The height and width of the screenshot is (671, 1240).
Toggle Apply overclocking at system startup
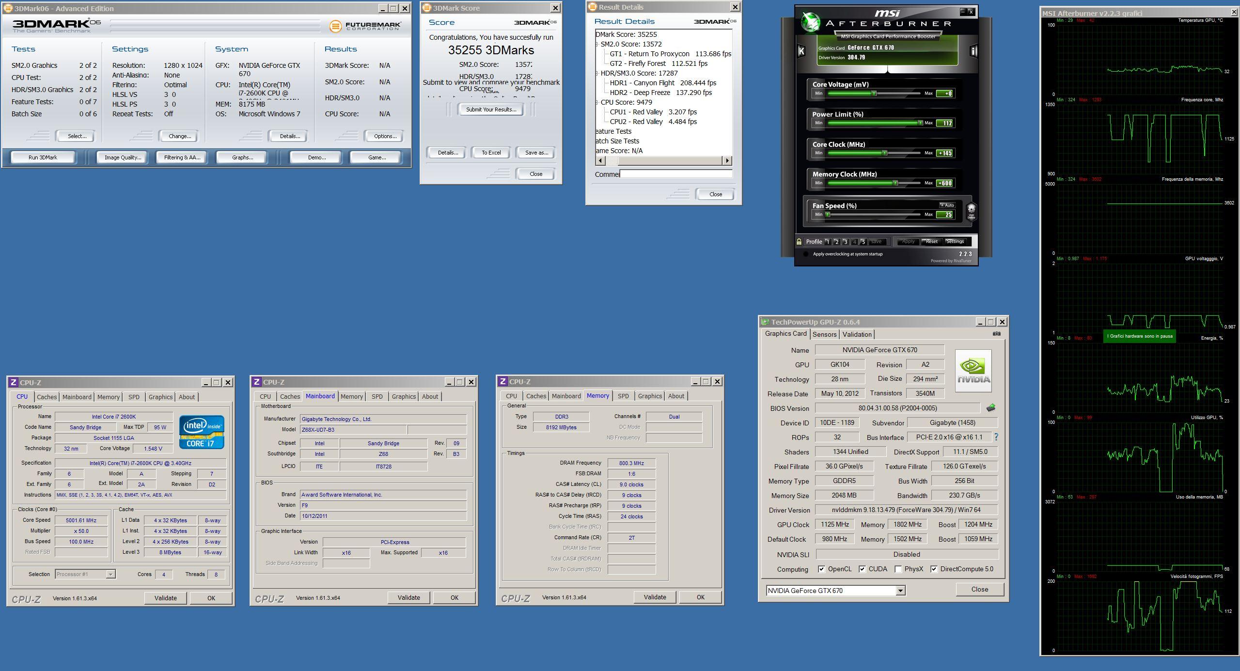(805, 254)
